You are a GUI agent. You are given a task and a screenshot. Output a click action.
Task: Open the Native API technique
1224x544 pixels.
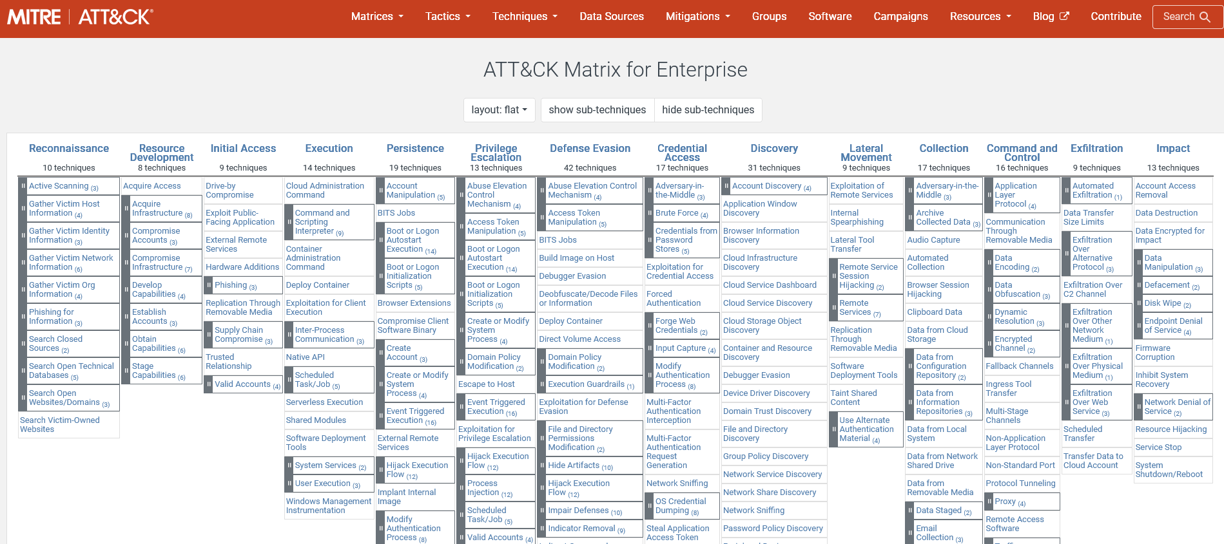coord(306,357)
